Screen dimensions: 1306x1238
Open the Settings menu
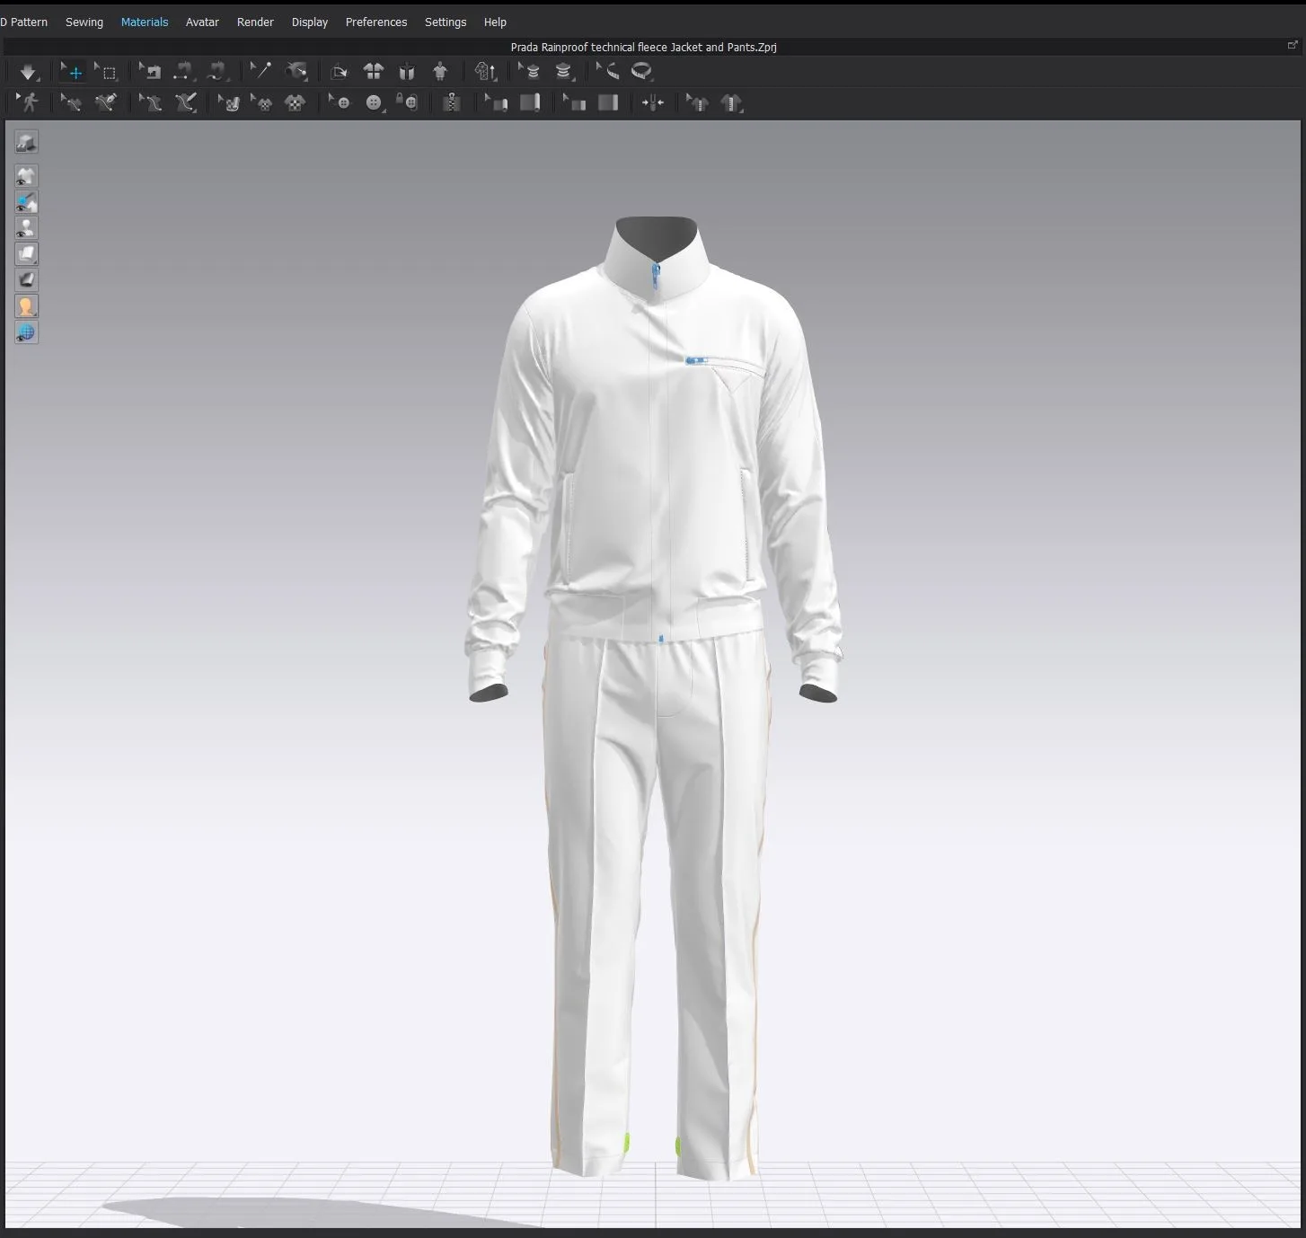coord(446,22)
